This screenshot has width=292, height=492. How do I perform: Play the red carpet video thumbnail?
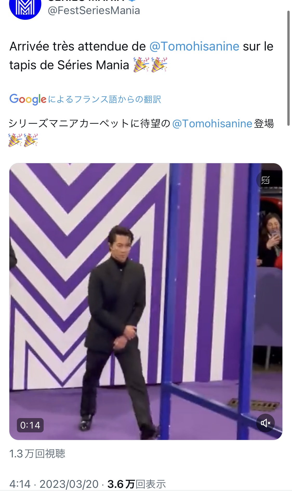click(x=146, y=301)
